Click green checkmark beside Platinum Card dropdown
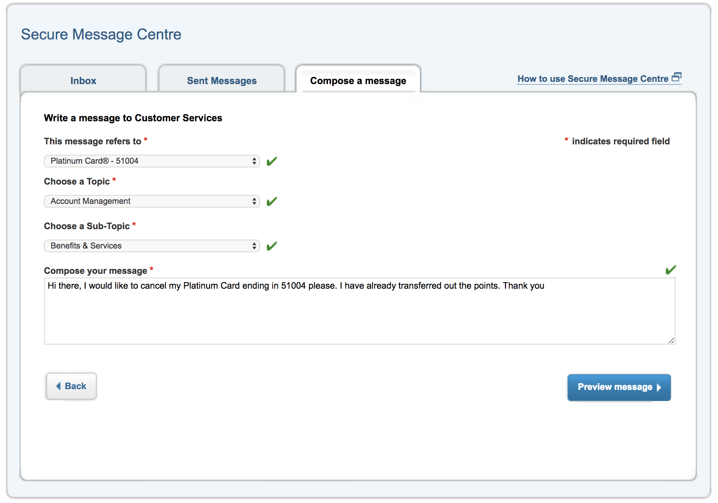 coord(271,161)
